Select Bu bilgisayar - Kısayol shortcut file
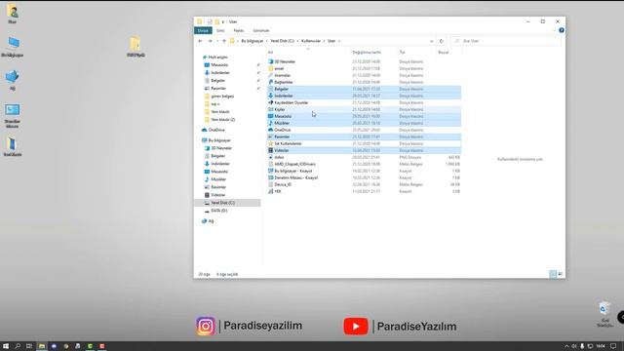The image size is (624, 351). tap(365, 171)
